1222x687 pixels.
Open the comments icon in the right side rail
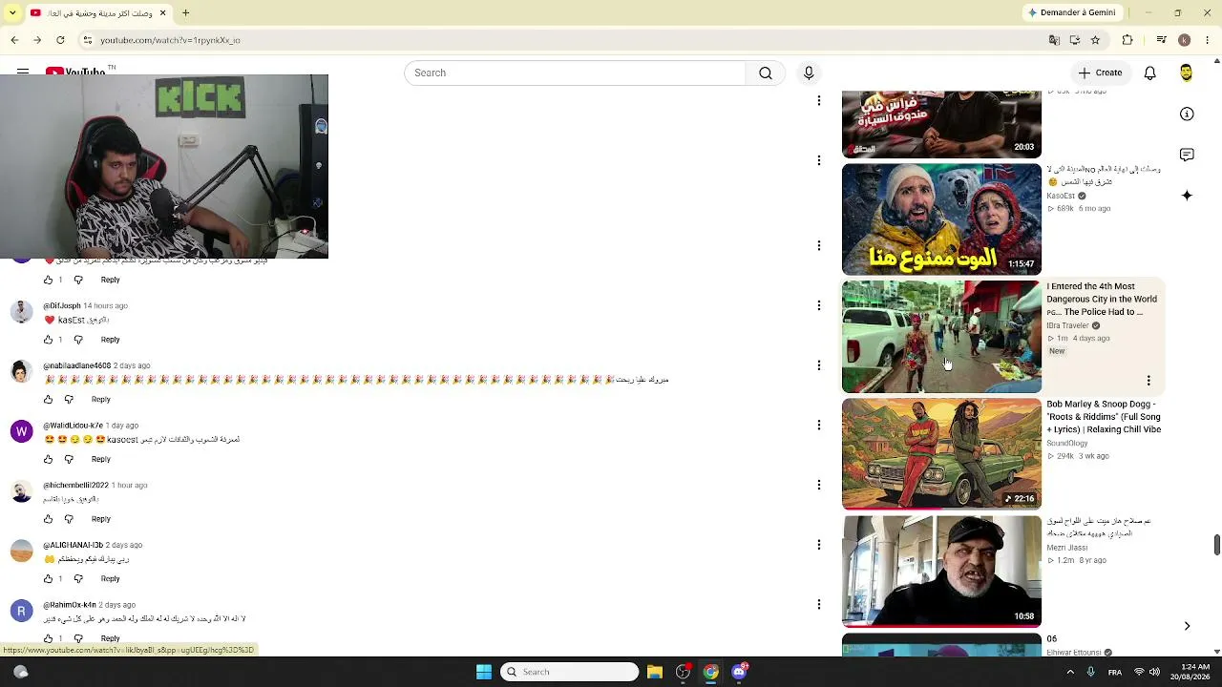[1187, 155]
